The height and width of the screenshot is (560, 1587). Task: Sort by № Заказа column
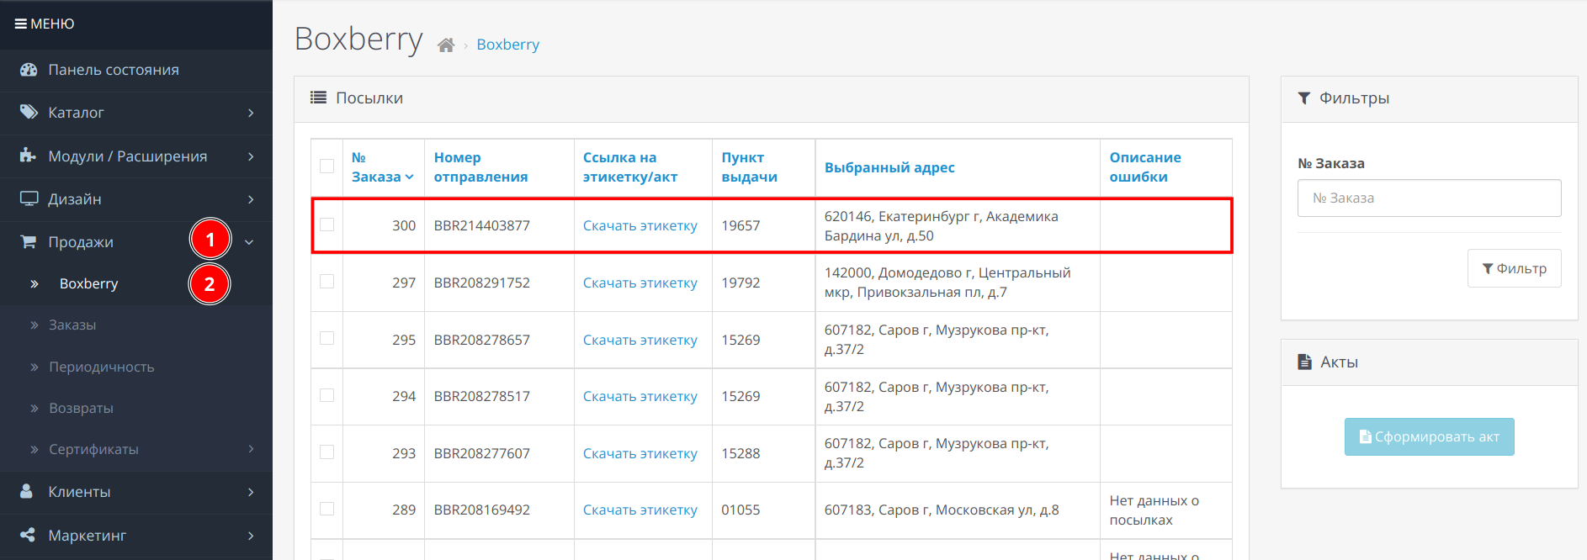[383, 167]
